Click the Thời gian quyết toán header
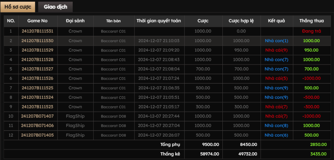This screenshot has width=334, height=160. [159, 21]
